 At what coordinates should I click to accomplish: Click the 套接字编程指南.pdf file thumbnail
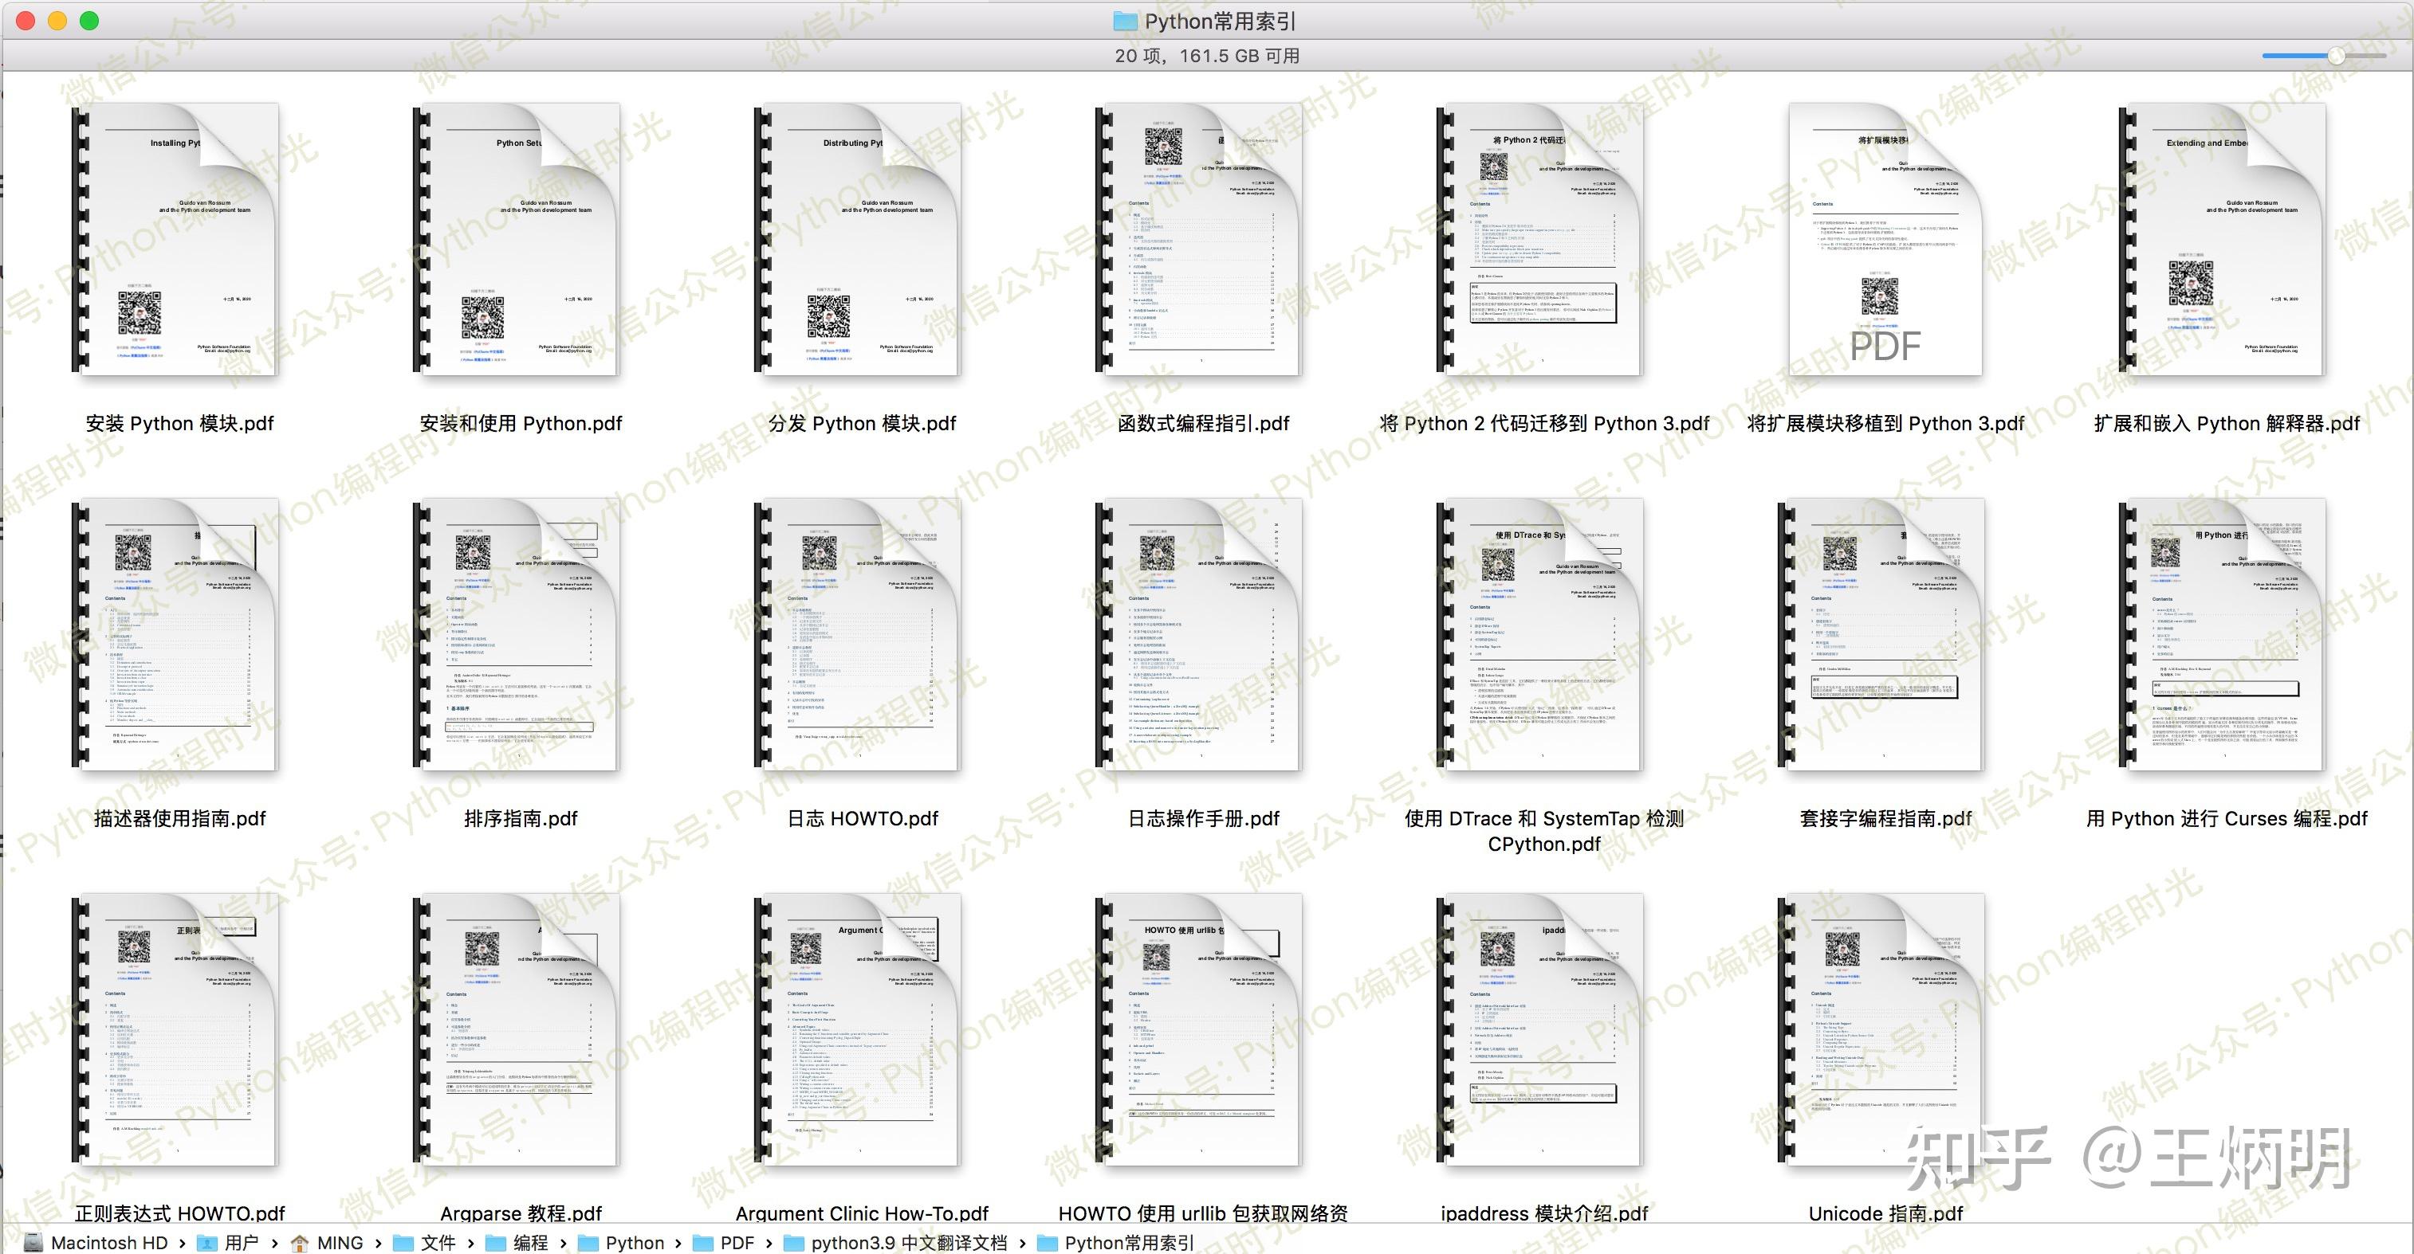point(1881,635)
